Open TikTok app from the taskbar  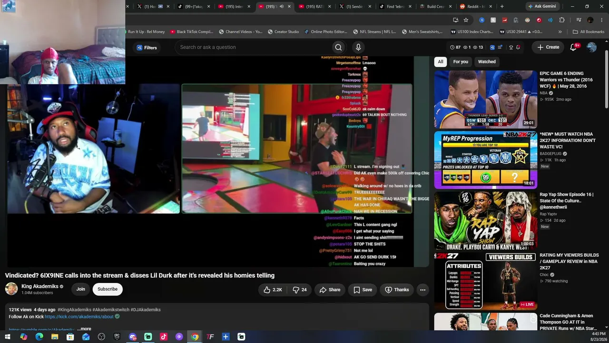point(164,337)
